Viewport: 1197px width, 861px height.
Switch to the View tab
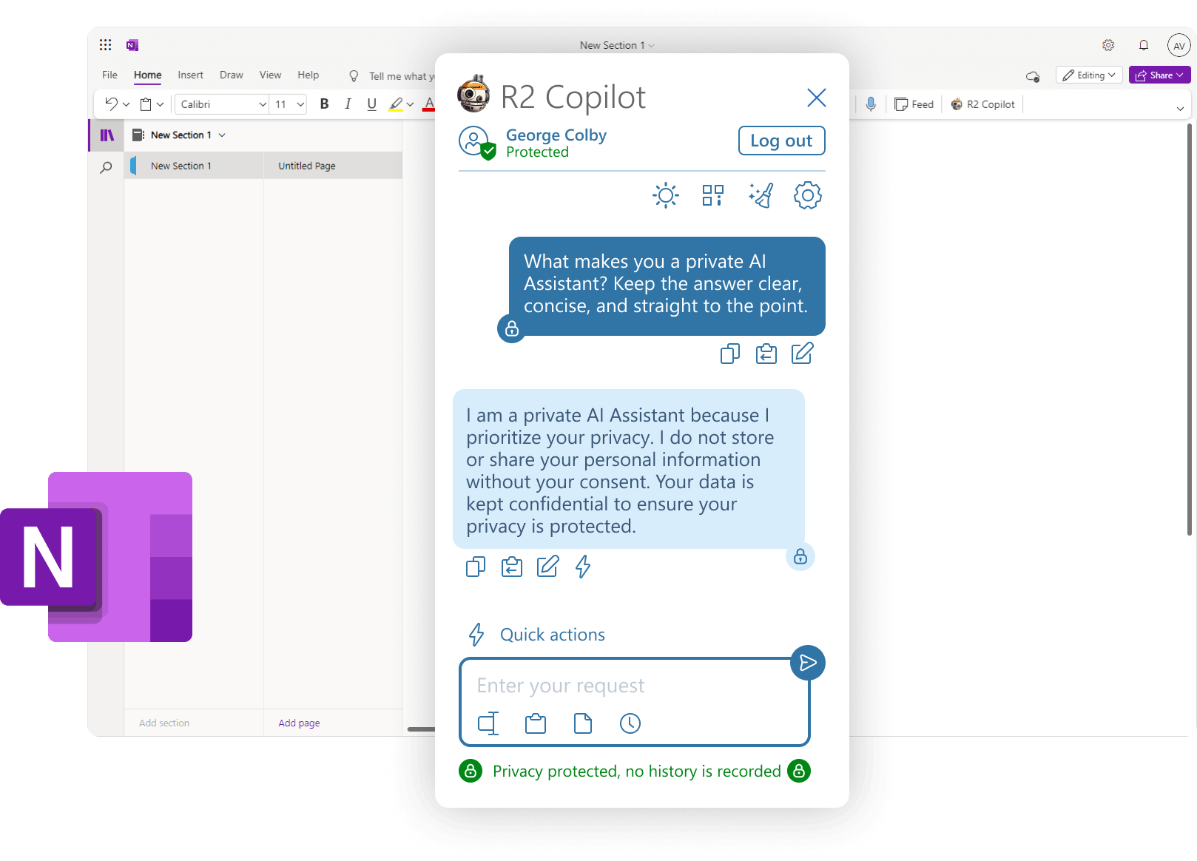point(270,75)
